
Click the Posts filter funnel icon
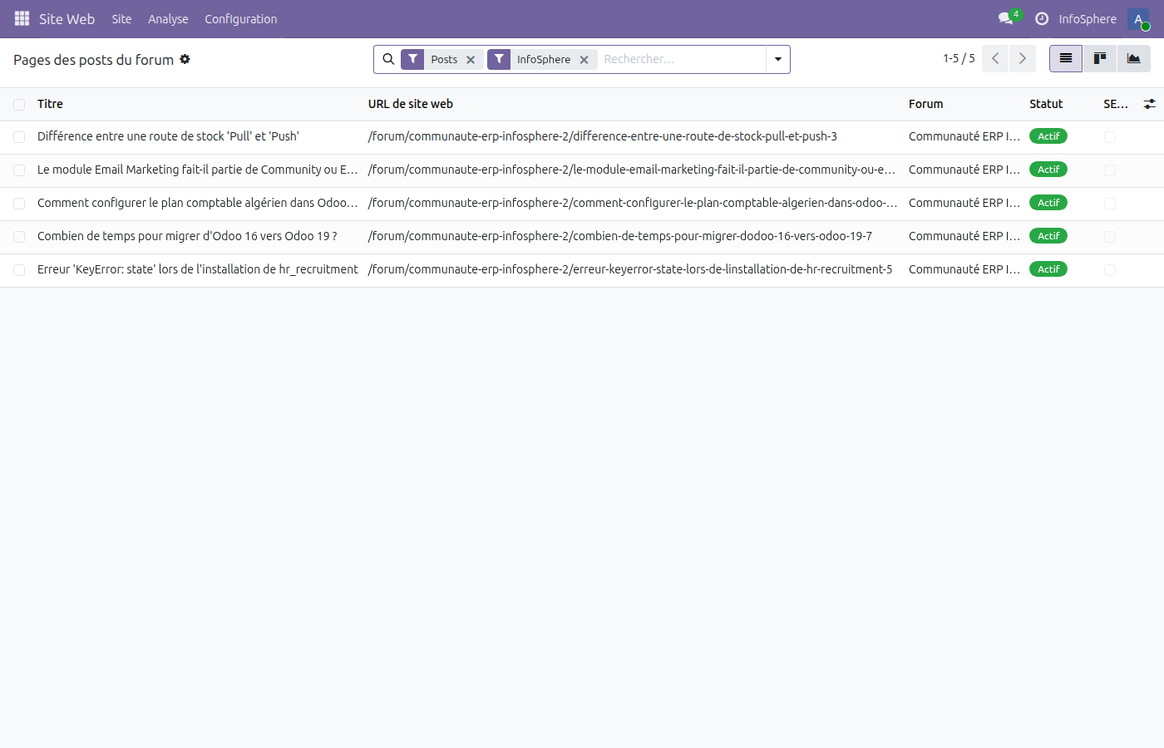(x=412, y=59)
